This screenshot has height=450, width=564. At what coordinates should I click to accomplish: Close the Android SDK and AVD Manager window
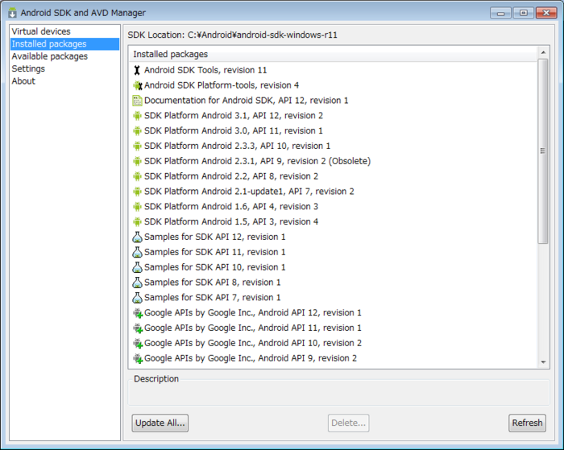pyautogui.click(x=546, y=13)
